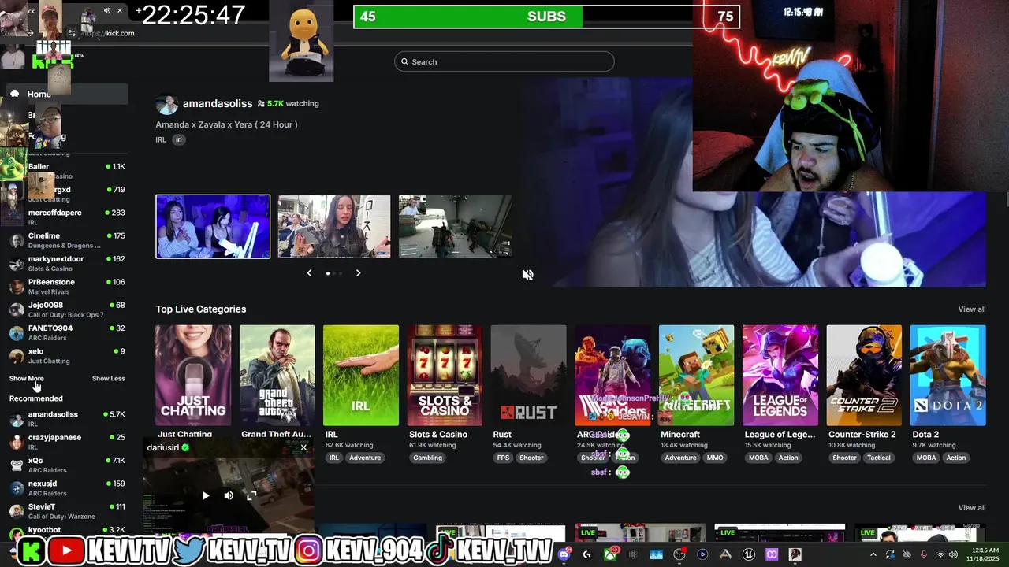Open amandasoliss in Recommended list
This screenshot has width=1009, height=567.
[x=67, y=419]
